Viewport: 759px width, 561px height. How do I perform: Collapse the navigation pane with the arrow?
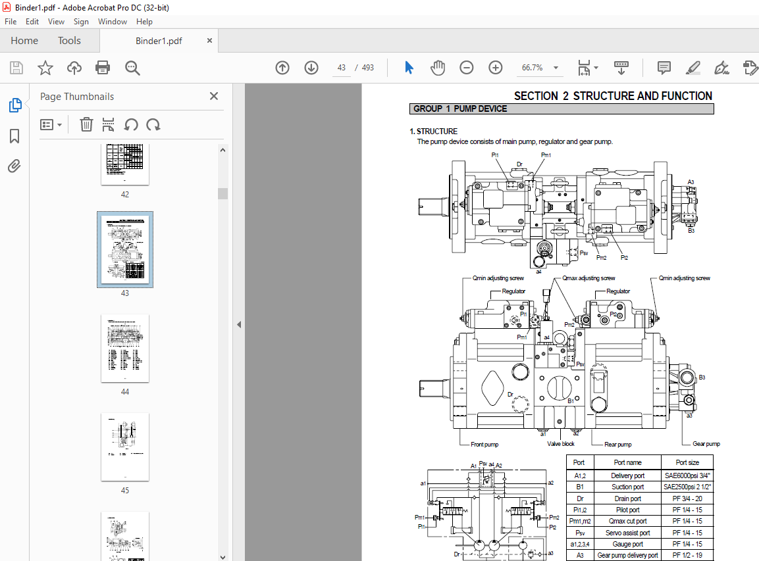[x=239, y=324]
